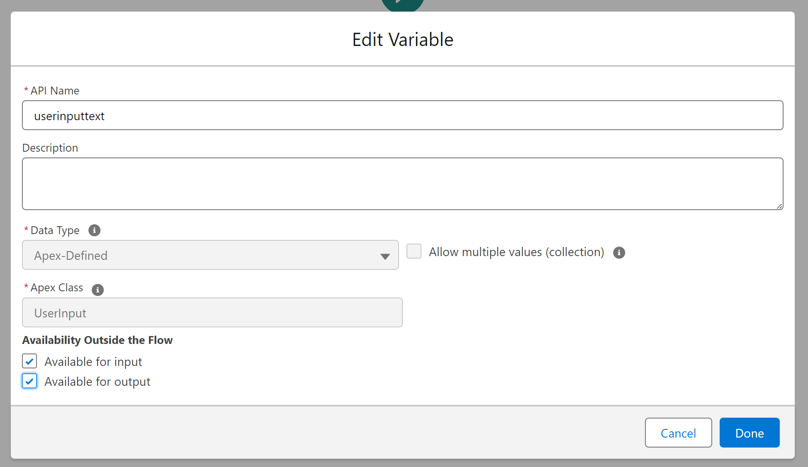Click Cancel to discard changes

click(678, 433)
